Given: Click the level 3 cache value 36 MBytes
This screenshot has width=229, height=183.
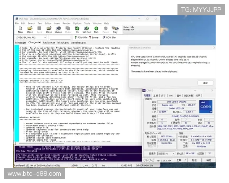Looking at the screenshot, I should pos(201,146).
